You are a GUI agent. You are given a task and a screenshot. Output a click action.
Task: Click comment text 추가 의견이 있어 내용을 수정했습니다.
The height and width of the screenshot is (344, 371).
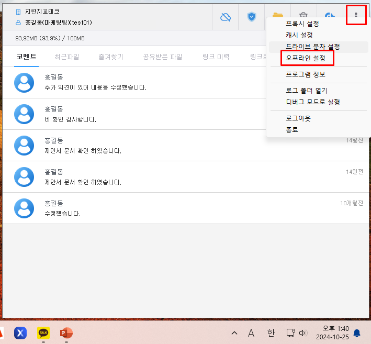pos(96,87)
